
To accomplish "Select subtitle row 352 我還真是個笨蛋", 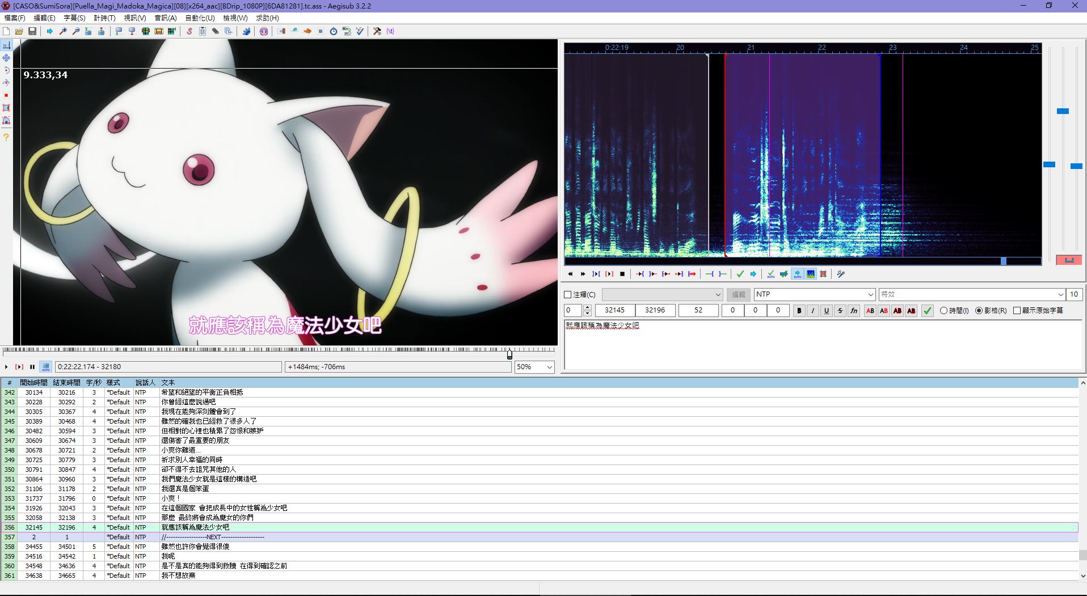I will [539, 489].
